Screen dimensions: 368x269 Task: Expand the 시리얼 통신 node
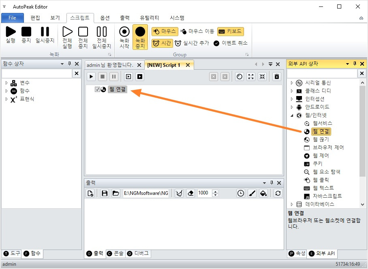(x=292, y=83)
